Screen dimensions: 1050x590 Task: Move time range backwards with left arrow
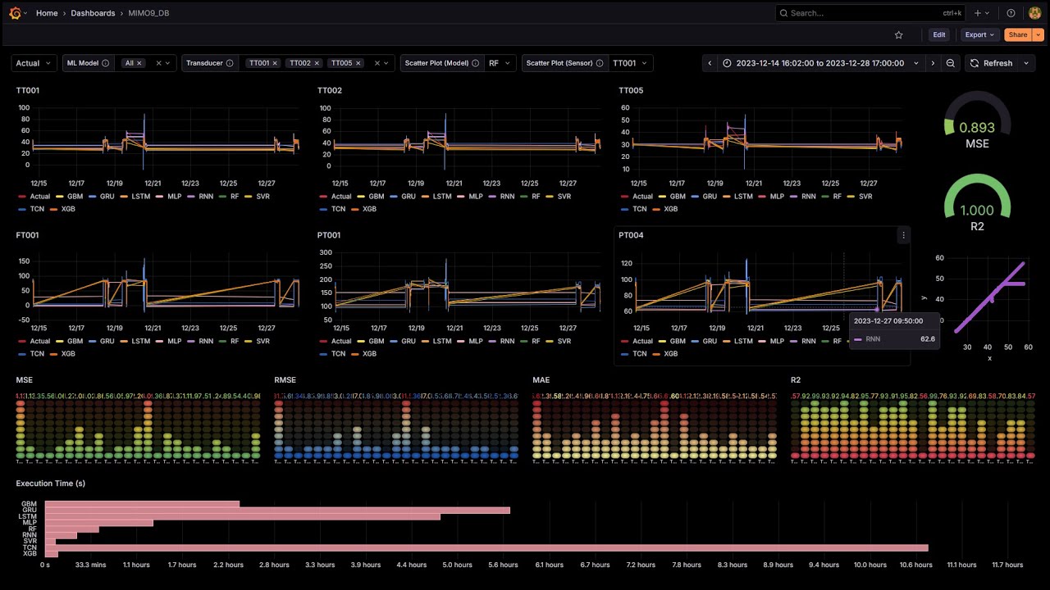tap(710, 63)
